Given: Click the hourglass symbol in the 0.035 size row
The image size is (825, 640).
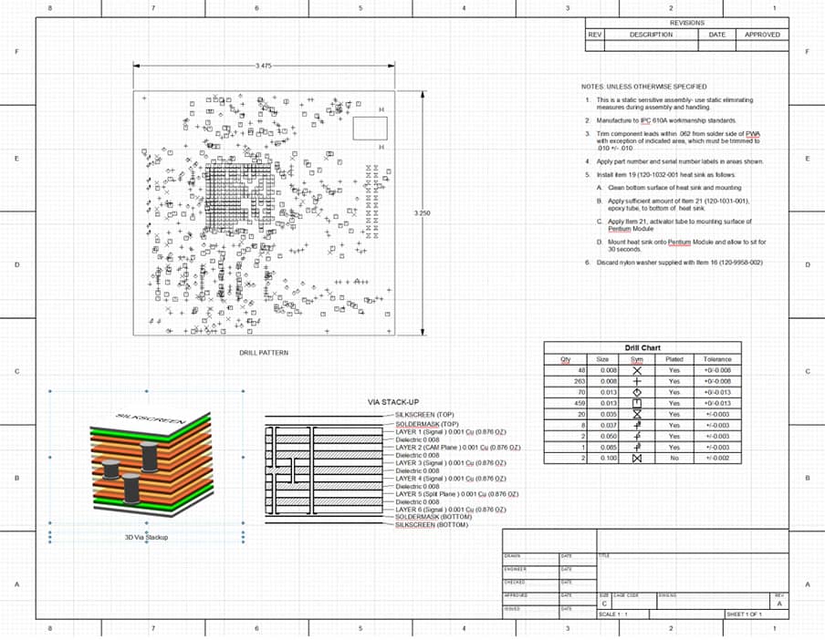Looking at the screenshot, I should (637, 414).
